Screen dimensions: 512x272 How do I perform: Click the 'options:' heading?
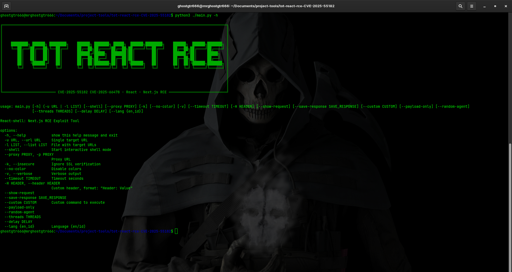(9, 131)
